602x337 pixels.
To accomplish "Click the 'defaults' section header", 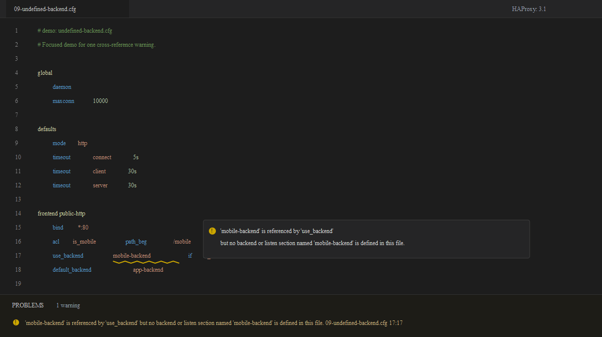I will tap(47, 129).
